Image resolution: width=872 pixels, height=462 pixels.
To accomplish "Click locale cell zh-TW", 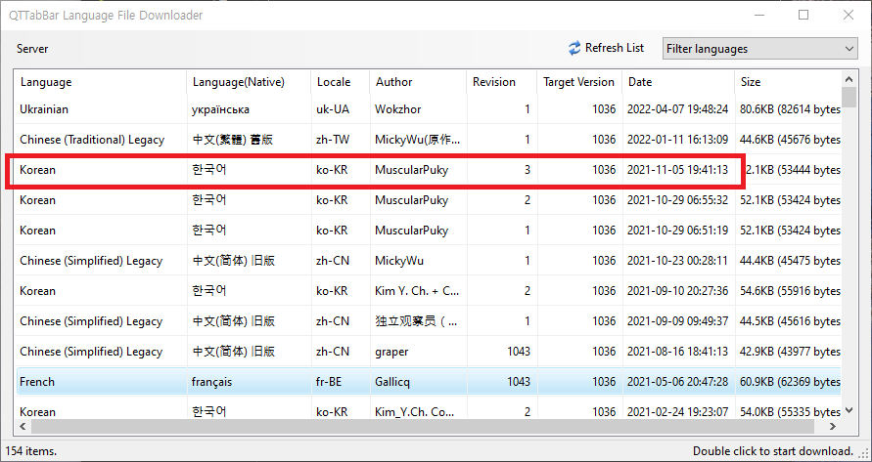I will click(333, 140).
